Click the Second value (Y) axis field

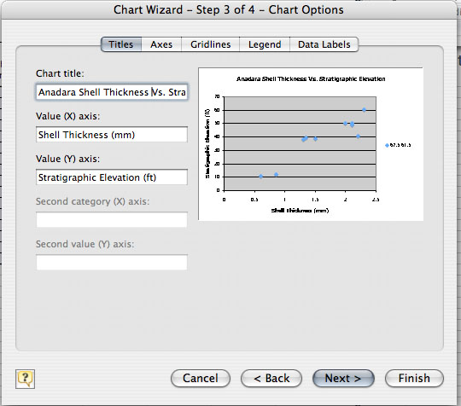coord(112,263)
